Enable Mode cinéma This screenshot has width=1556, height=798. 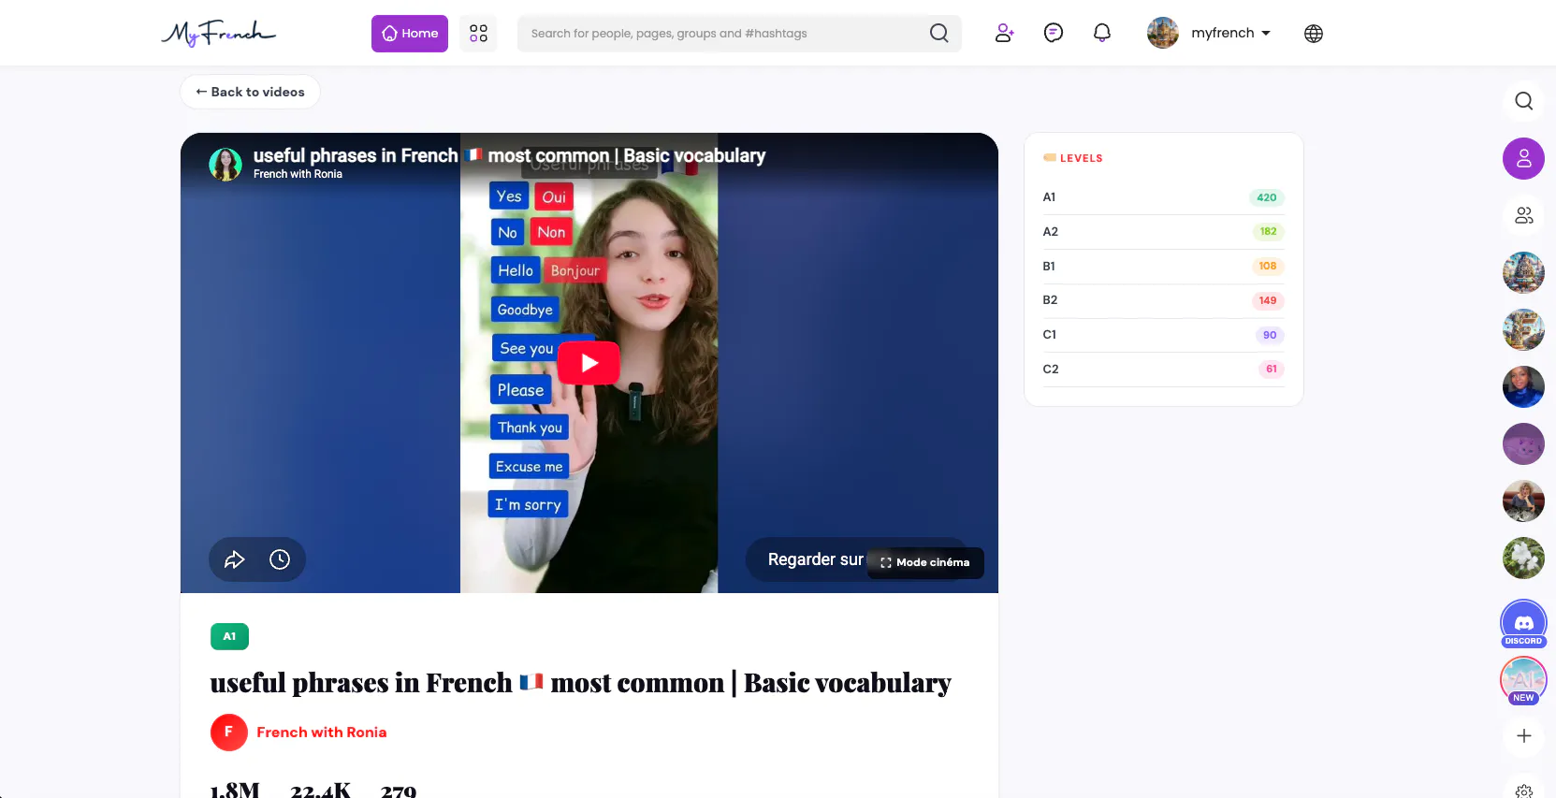point(925,562)
